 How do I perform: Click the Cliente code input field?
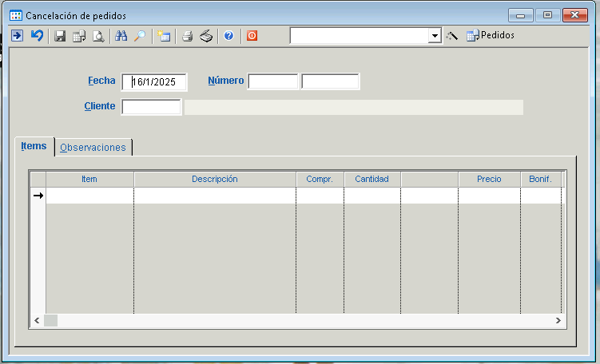151,107
